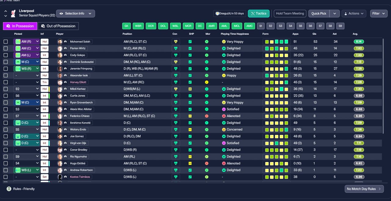Open Alexander Isak's empty picked dropdown
The height and width of the screenshot is (201, 391).
coord(27,76)
